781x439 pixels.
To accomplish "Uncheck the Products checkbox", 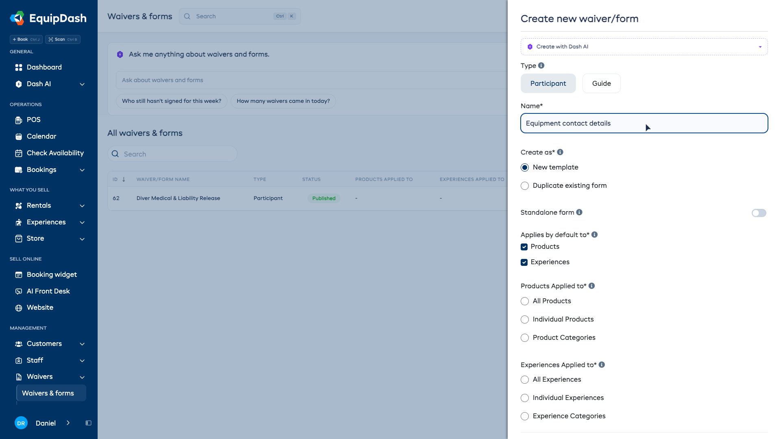I will click(x=524, y=247).
